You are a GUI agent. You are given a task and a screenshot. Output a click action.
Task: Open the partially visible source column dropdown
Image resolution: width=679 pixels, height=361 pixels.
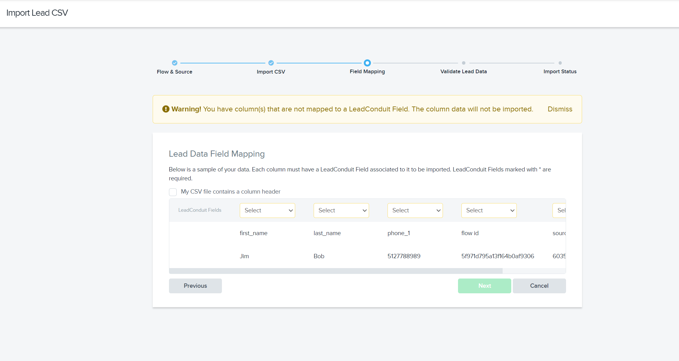[560, 211]
